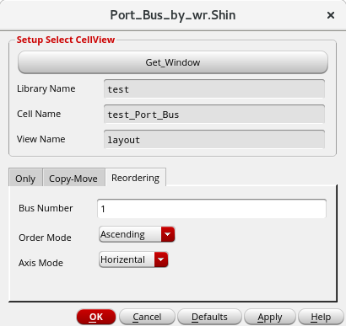Click the Ascending text in Order Mode
The width and height of the screenshot is (346, 326).
point(122,234)
